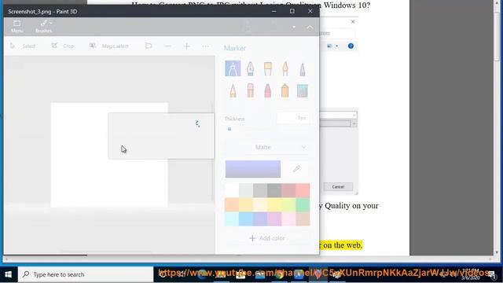
Task: Choose the blue color swatch
Action: (x=246, y=219)
